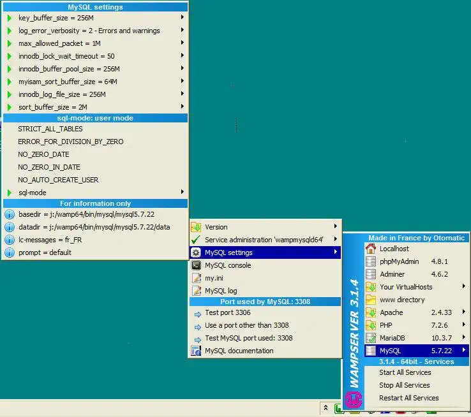Image resolution: width=471 pixels, height=417 pixels.
Task: Open Adminer 4.6.2
Action: [x=416, y=274]
